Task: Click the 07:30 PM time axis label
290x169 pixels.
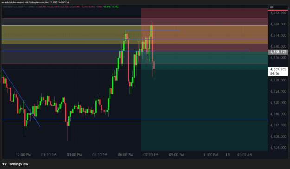Action: click(x=151, y=155)
